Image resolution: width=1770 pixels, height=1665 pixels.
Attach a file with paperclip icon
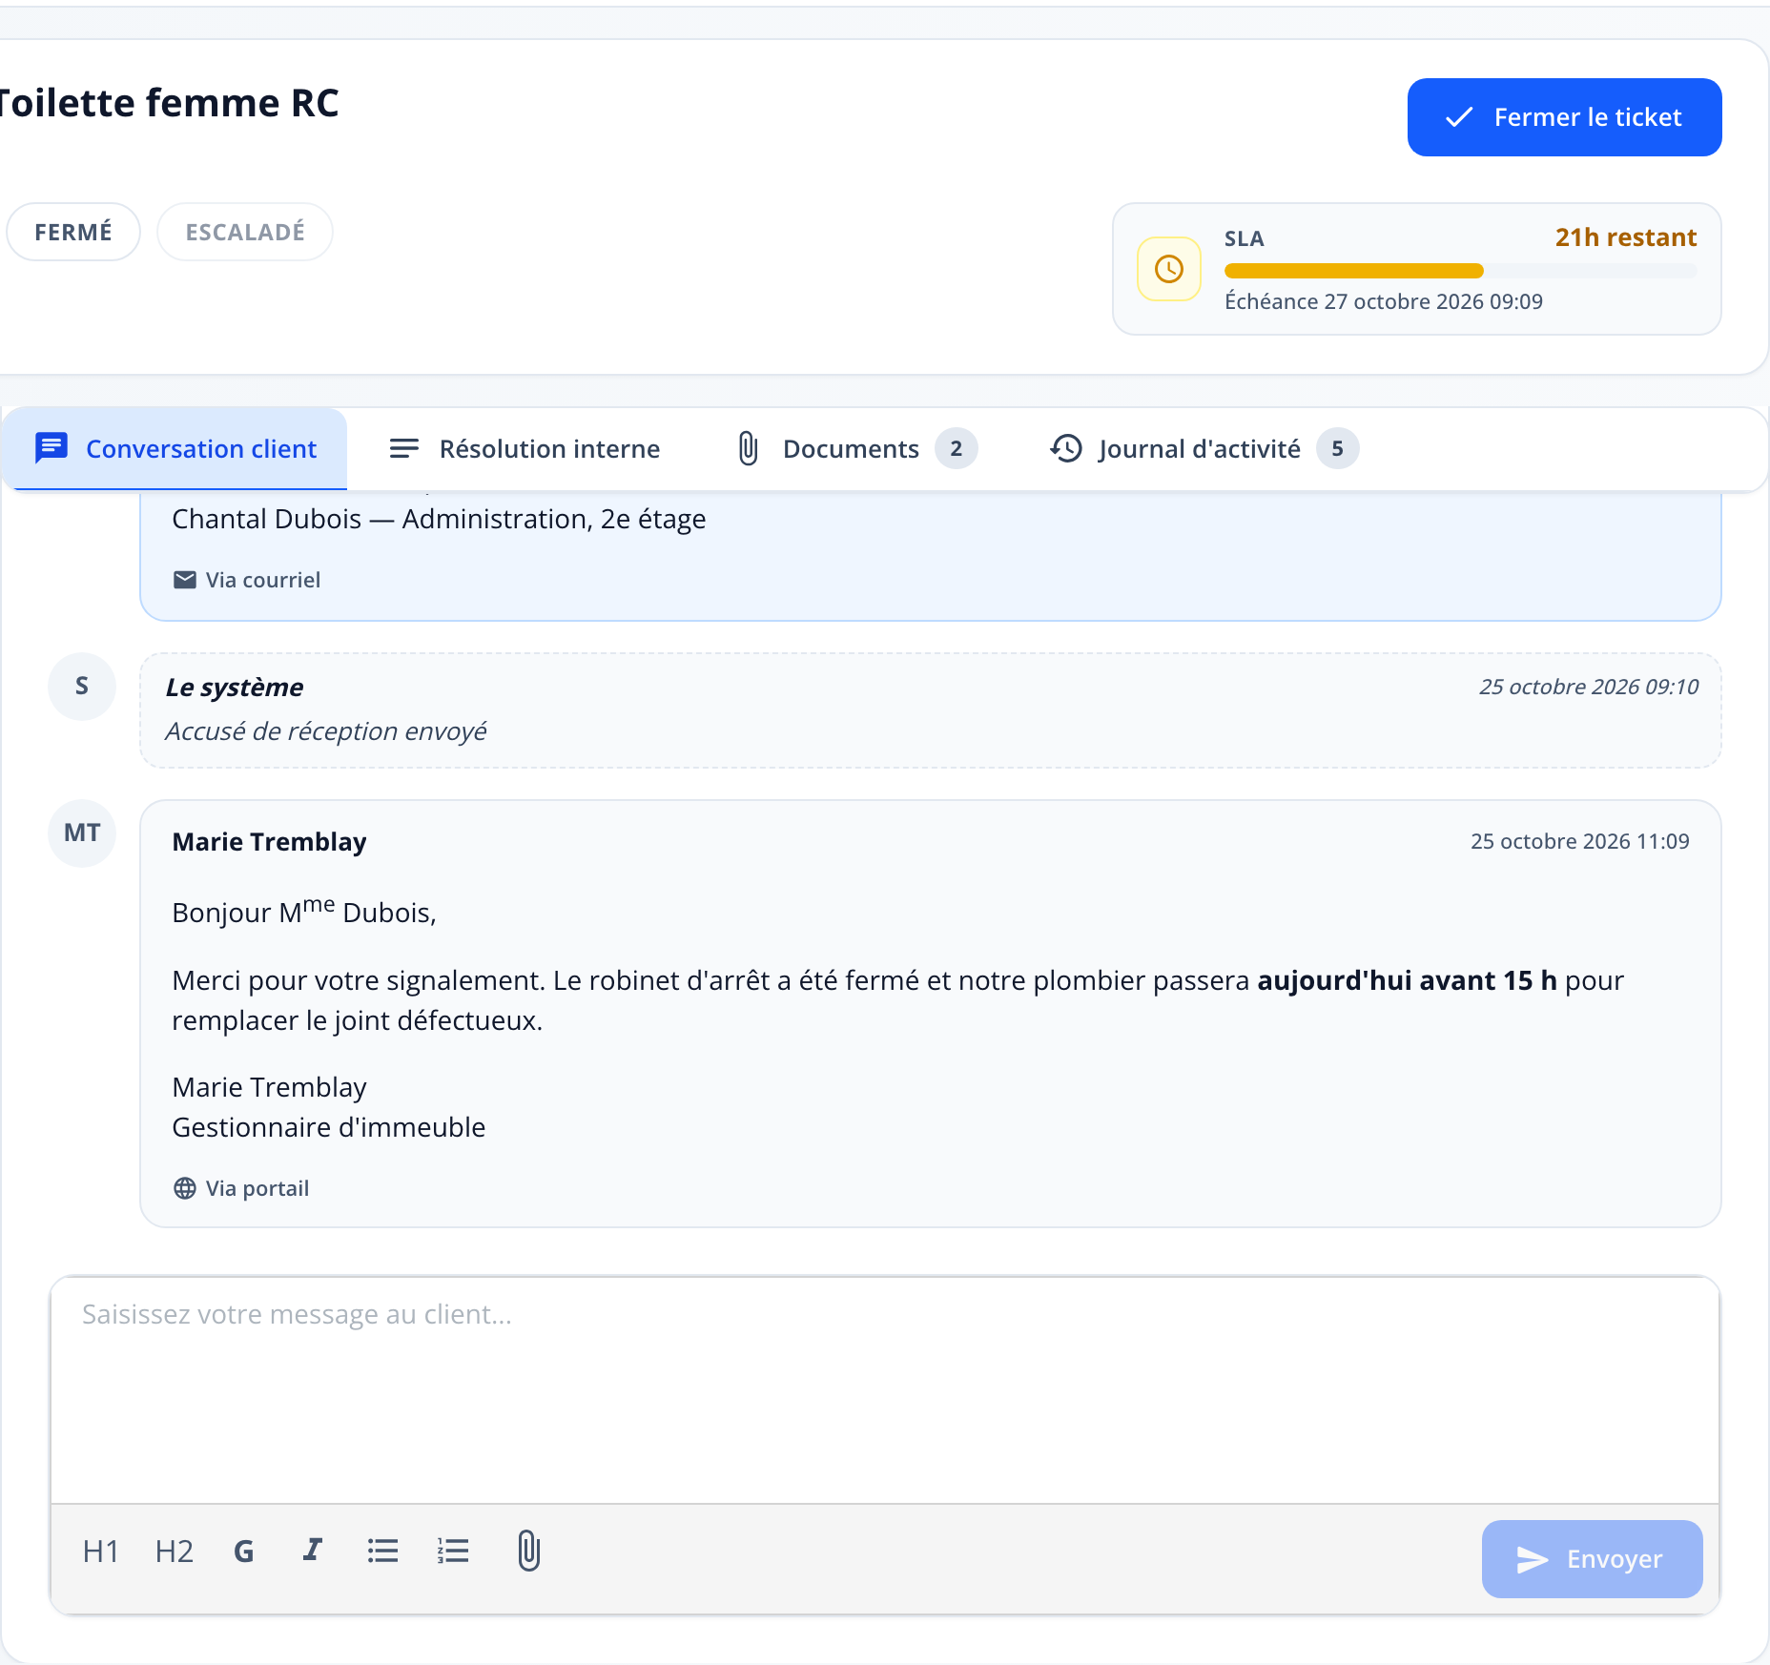click(529, 1551)
